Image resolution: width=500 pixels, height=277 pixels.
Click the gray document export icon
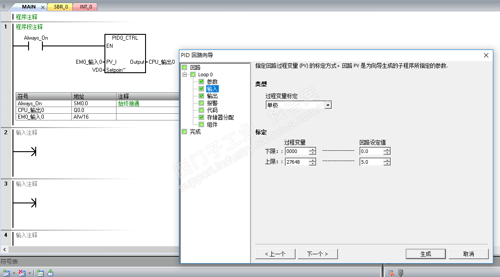(401, 273)
